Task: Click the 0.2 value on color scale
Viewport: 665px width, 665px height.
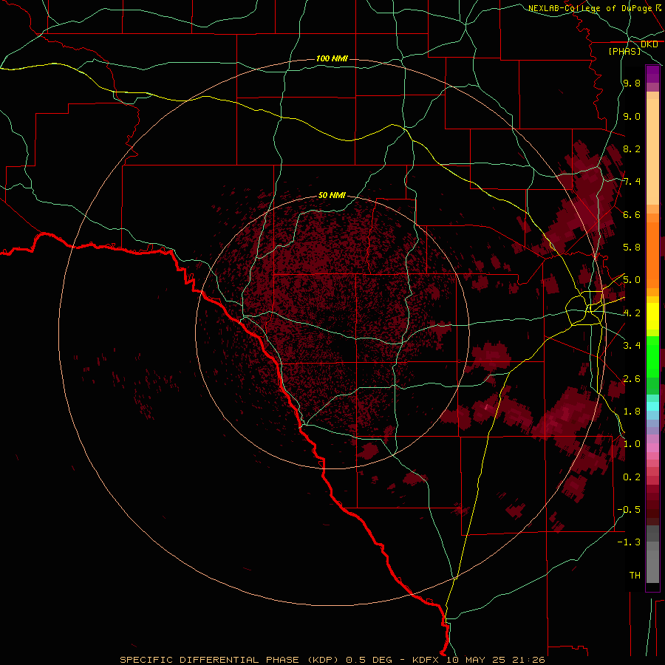Action: click(632, 477)
